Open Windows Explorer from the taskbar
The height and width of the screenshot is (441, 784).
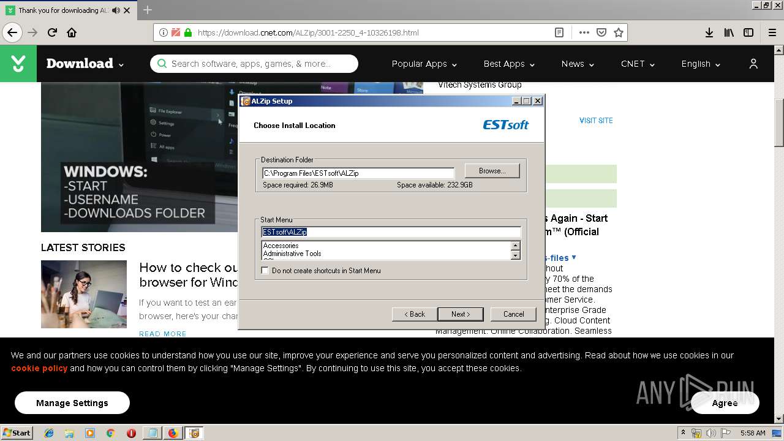pyautogui.click(x=69, y=433)
